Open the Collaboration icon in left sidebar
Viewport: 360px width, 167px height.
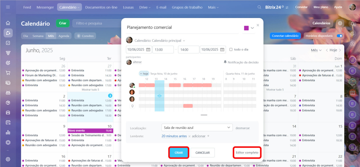8,33
